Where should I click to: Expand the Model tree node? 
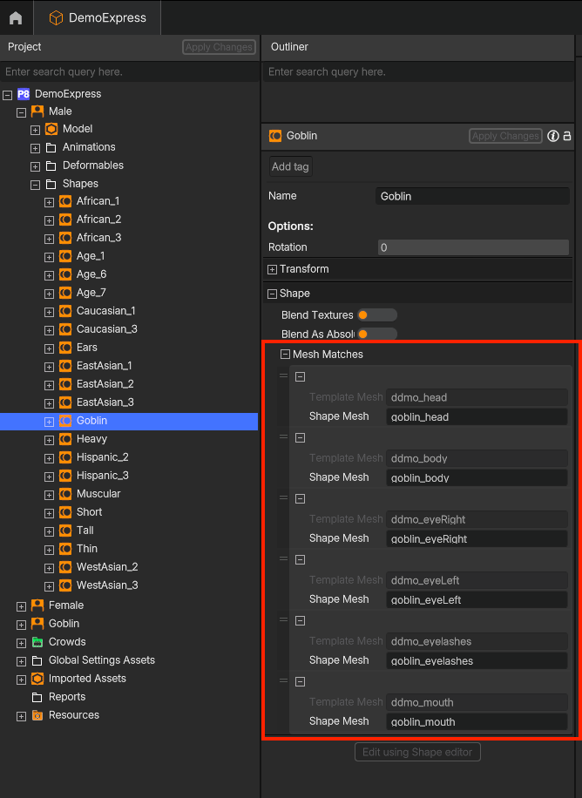pyautogui.click(x=35, y=131)
